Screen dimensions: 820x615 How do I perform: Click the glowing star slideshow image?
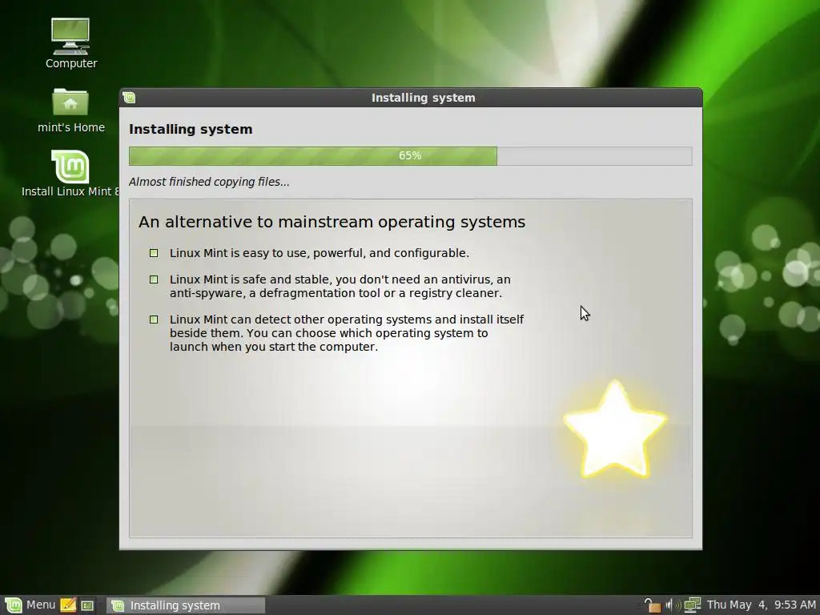[615, 429]
